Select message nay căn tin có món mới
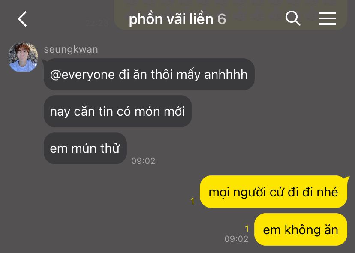 click(x=118, y=111)
